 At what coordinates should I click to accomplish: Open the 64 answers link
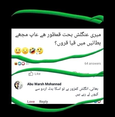click(93, 64)
